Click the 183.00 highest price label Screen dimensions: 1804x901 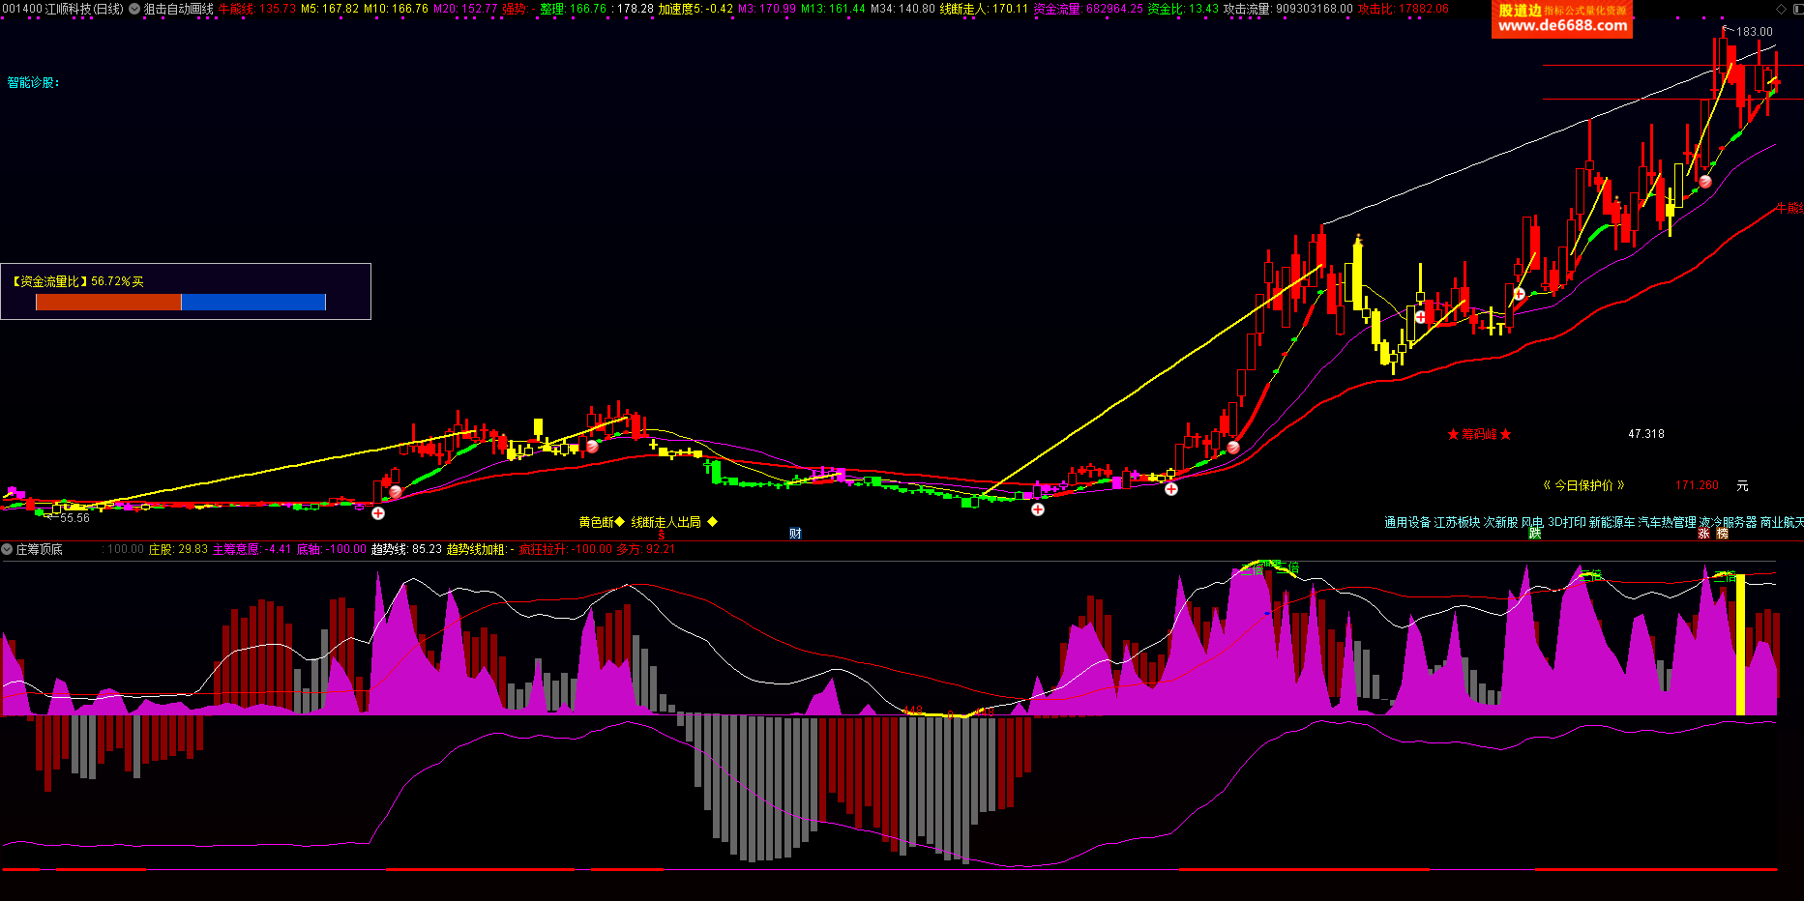(x=1754, y=32)
